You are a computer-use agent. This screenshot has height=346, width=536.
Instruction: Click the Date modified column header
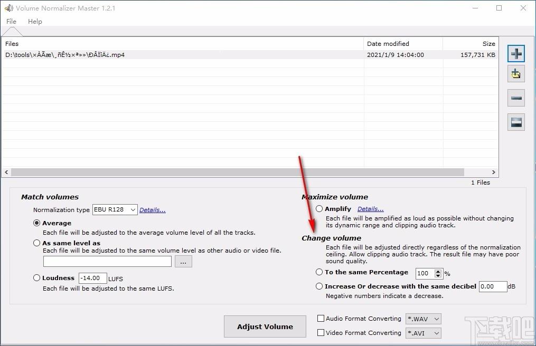coord(403,44)
